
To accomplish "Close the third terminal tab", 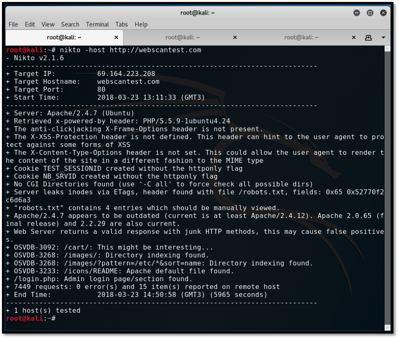I will point(354,37).
